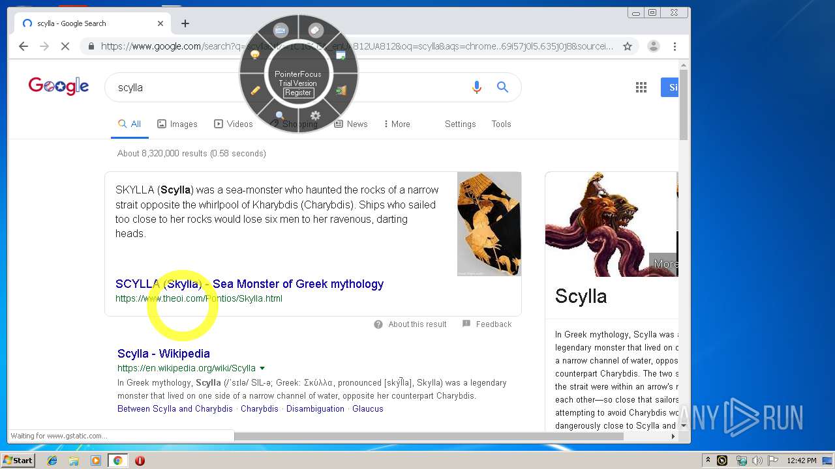Bookmark this page with the star

pos(628,46)
